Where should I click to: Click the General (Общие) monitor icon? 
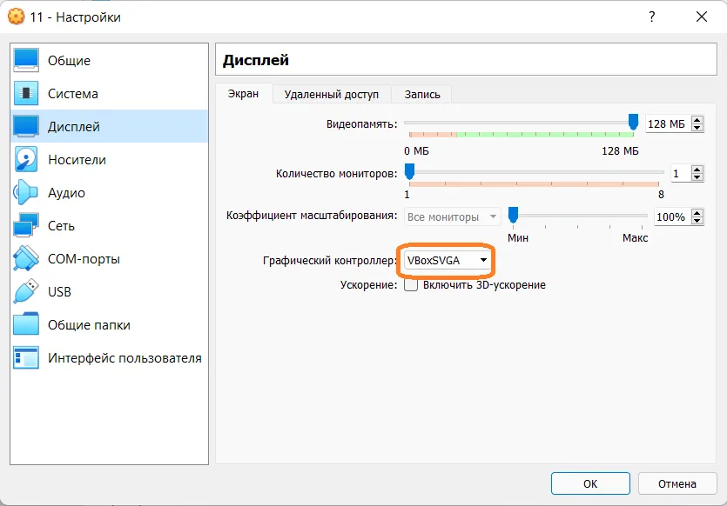(x=26, y=60)
